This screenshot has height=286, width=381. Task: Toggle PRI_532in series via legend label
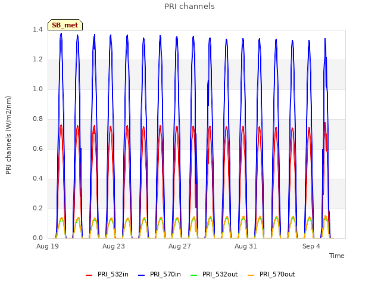(113, 274)
